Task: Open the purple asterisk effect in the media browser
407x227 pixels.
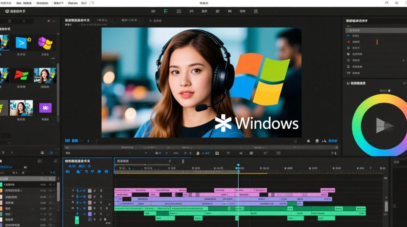Action: click(x=46, y=107)
